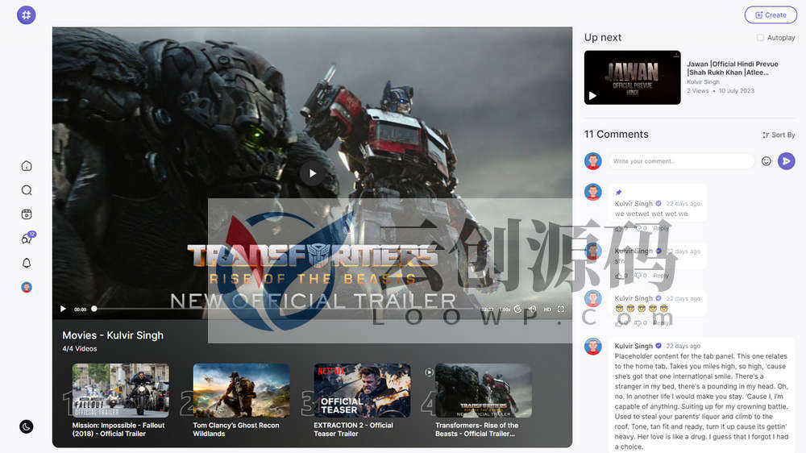Toggle dark mode moon icon
This screenshot has width=806, height=453.
[x=27, y=426]
